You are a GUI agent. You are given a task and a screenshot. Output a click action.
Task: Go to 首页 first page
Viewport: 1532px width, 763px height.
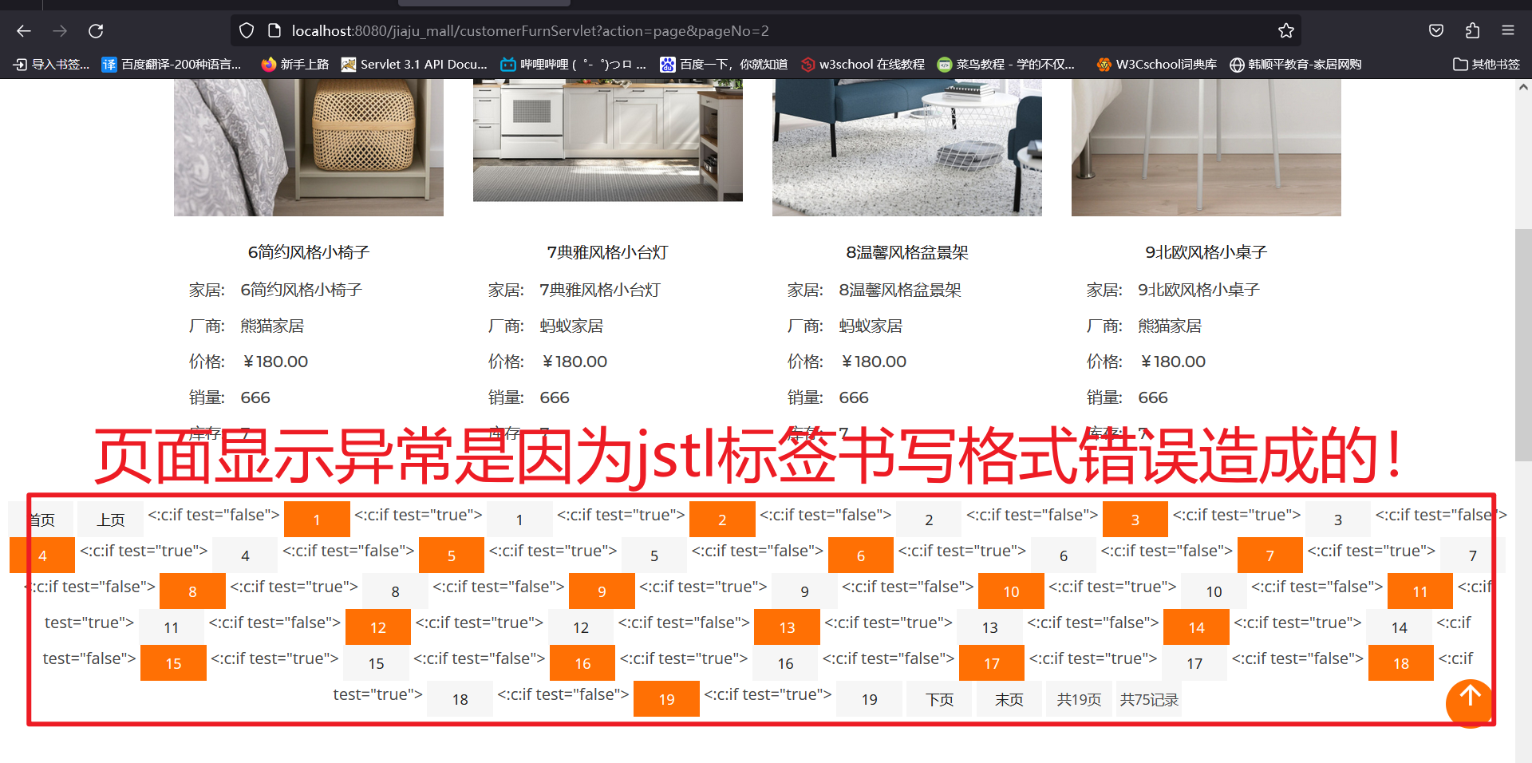41,520
